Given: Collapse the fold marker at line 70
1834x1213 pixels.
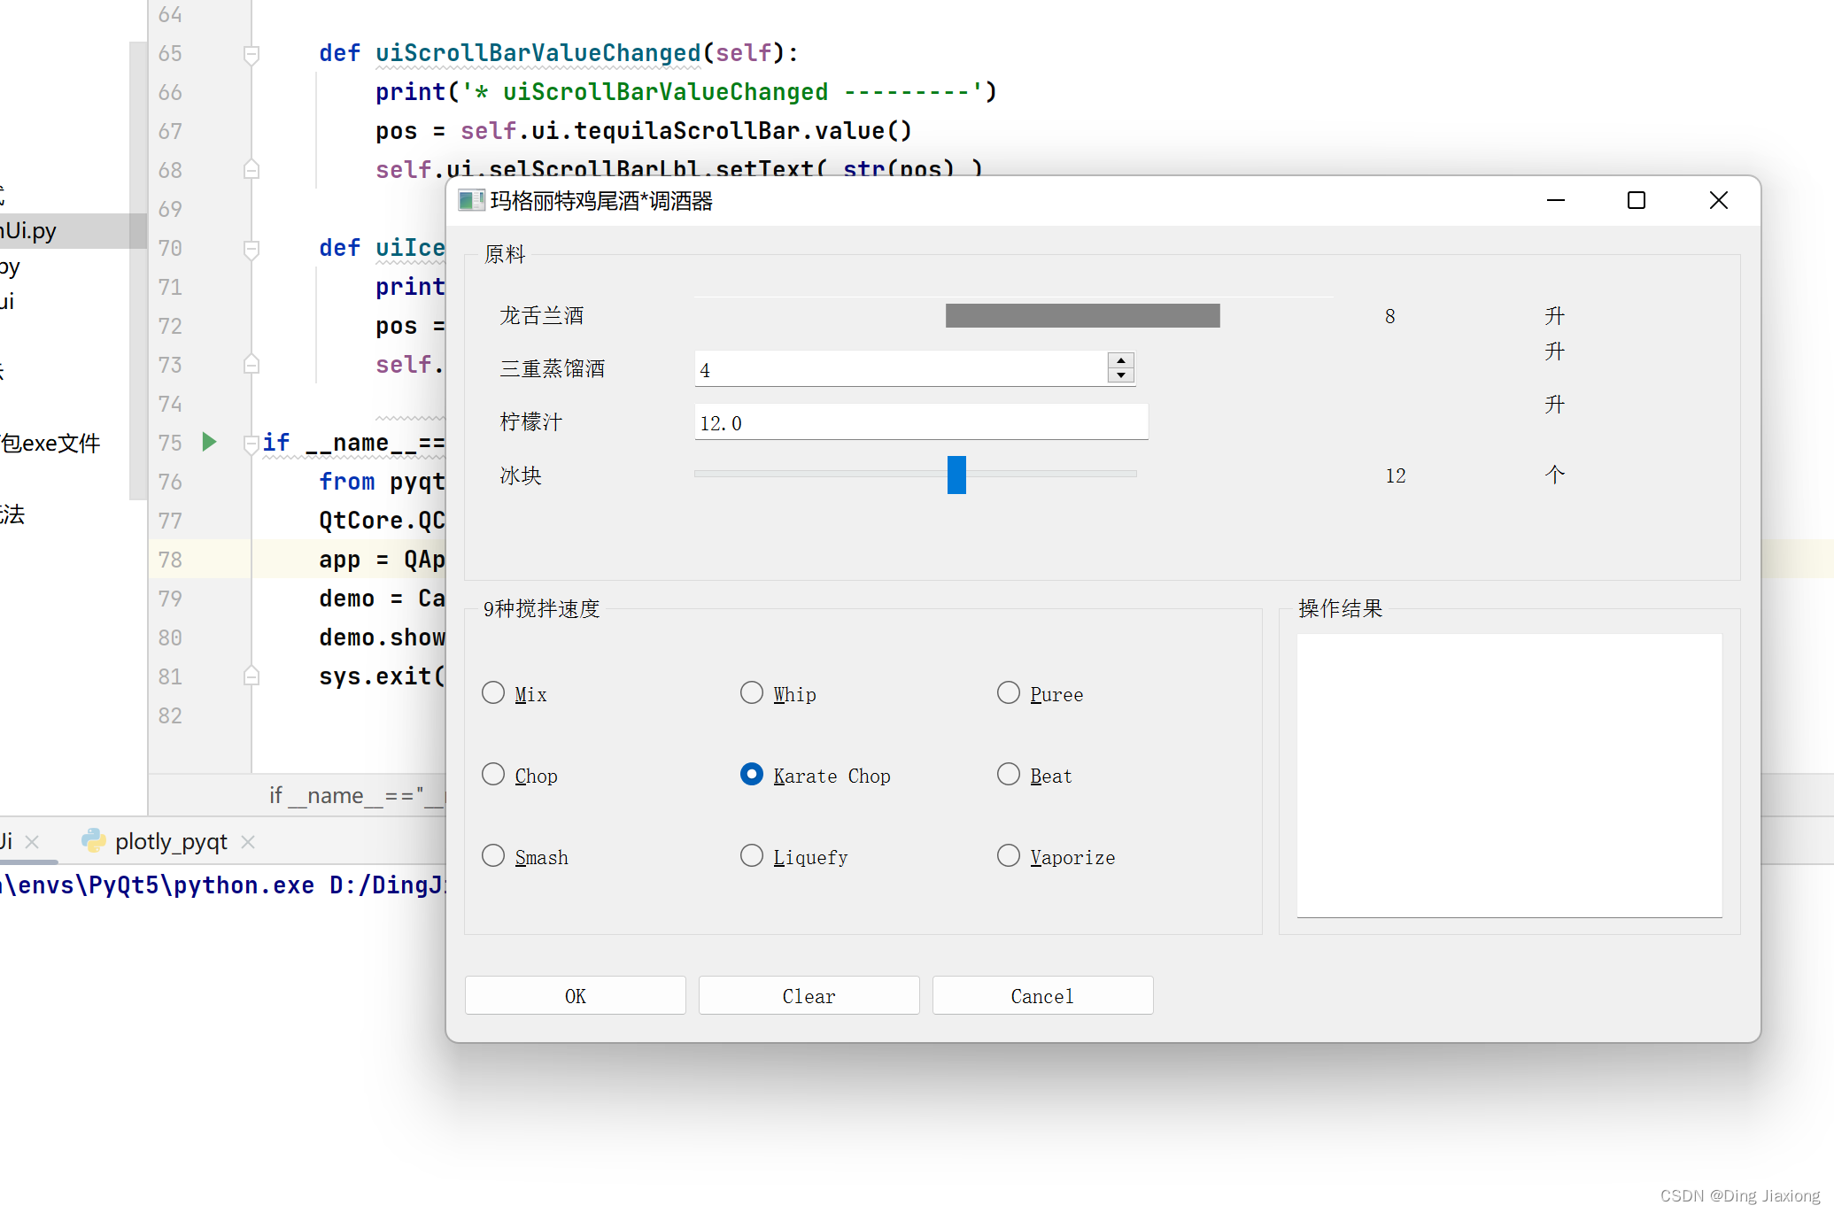Looking at the screenshot, I should (251, 249).
